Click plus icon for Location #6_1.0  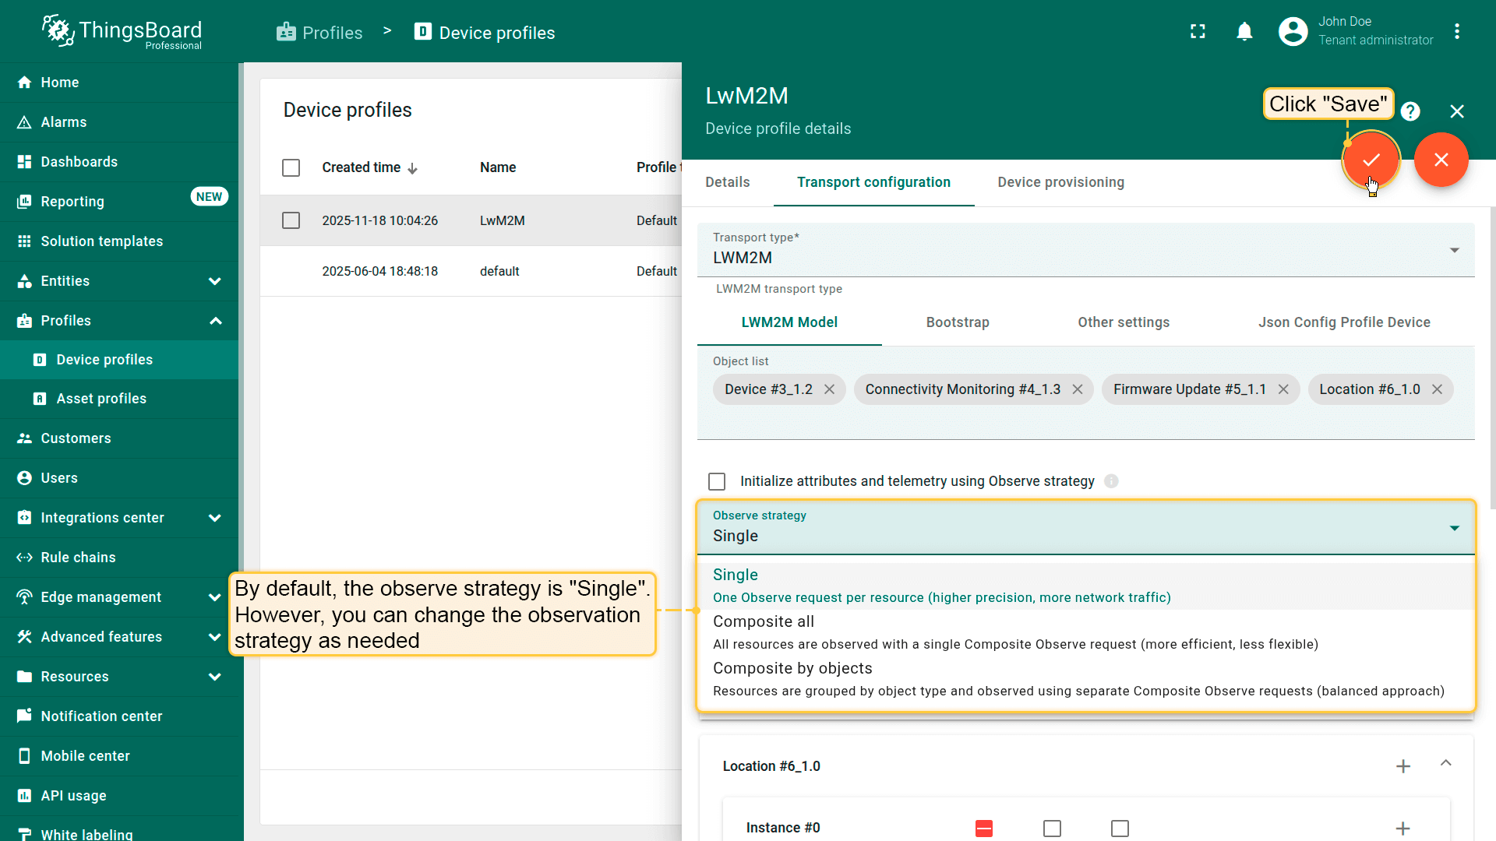tap(1402, 766)
